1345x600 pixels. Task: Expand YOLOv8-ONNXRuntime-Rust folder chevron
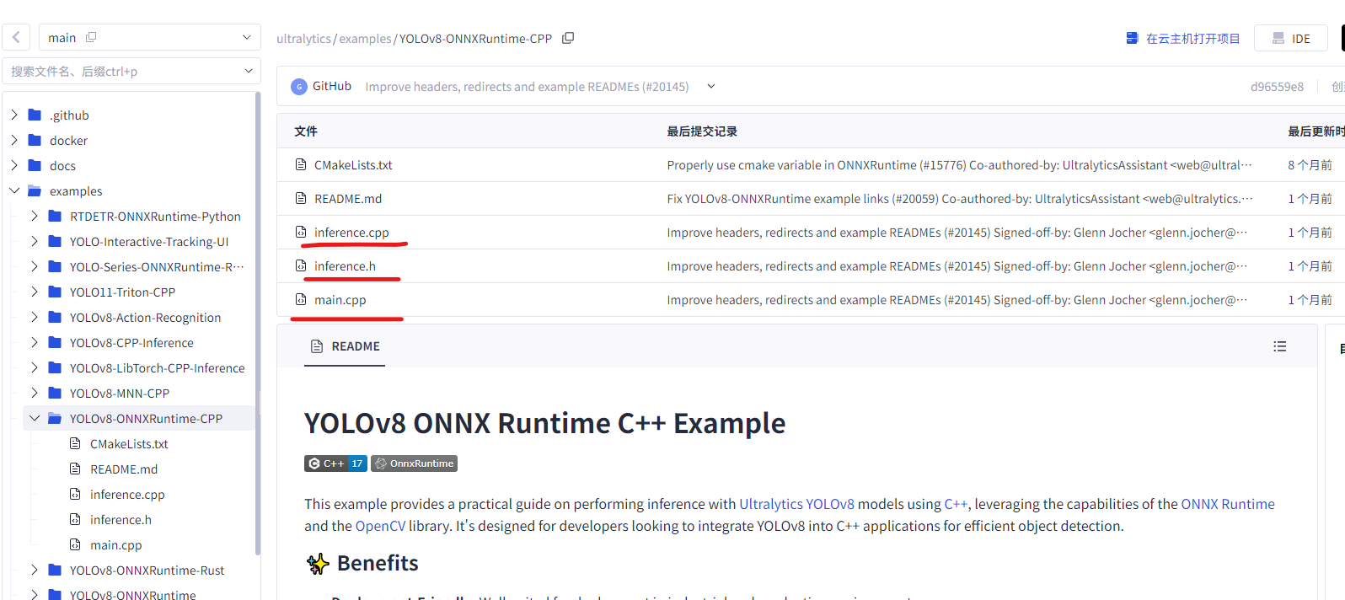(x=35, y=570)
